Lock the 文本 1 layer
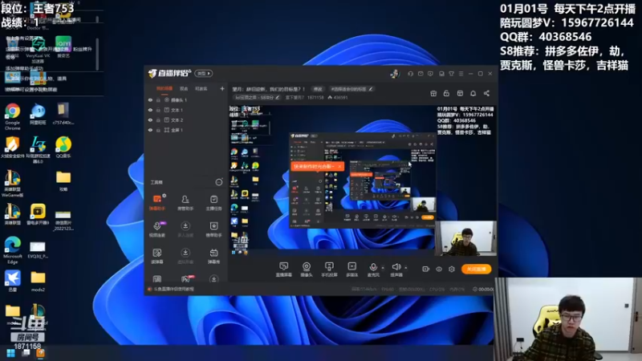Viewport: 642px width, 361px height. pos(158,110)
